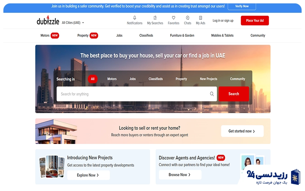Click Place Your Ad button

tap(255, 21)
